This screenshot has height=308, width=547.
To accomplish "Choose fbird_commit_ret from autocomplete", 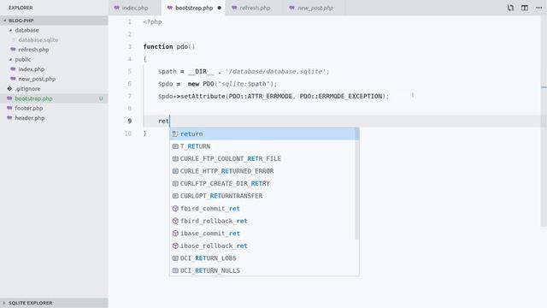I will coord(264,209).
